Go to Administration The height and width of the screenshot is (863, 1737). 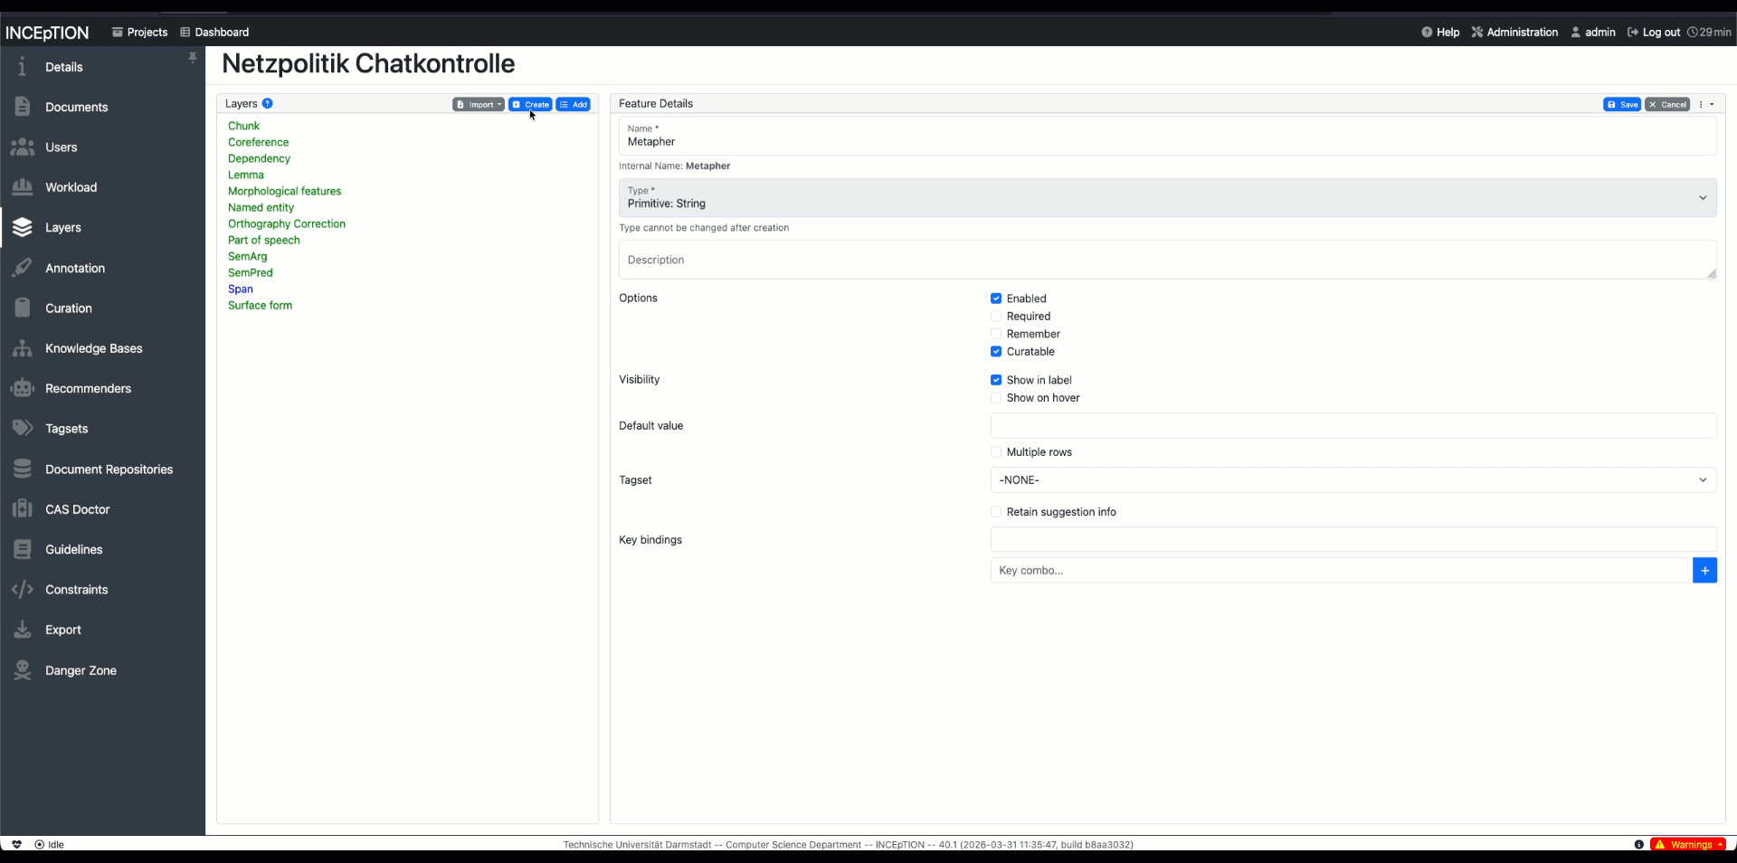[x=1514, y=32]
